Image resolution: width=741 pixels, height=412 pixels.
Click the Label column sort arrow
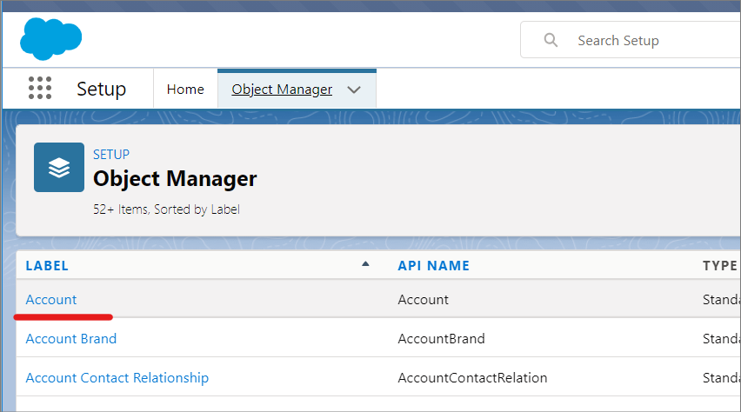(x=365, y=264)
